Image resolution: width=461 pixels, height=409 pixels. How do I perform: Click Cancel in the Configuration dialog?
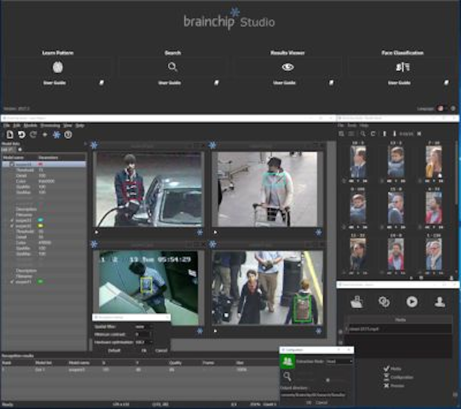[x=321, y=403]
